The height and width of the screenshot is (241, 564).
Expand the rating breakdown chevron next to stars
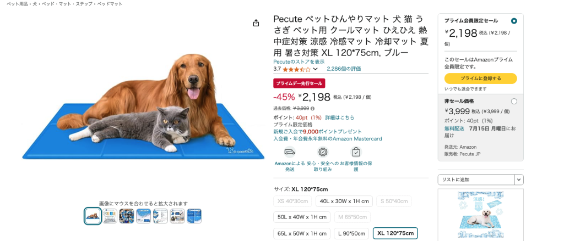point(316,69)
